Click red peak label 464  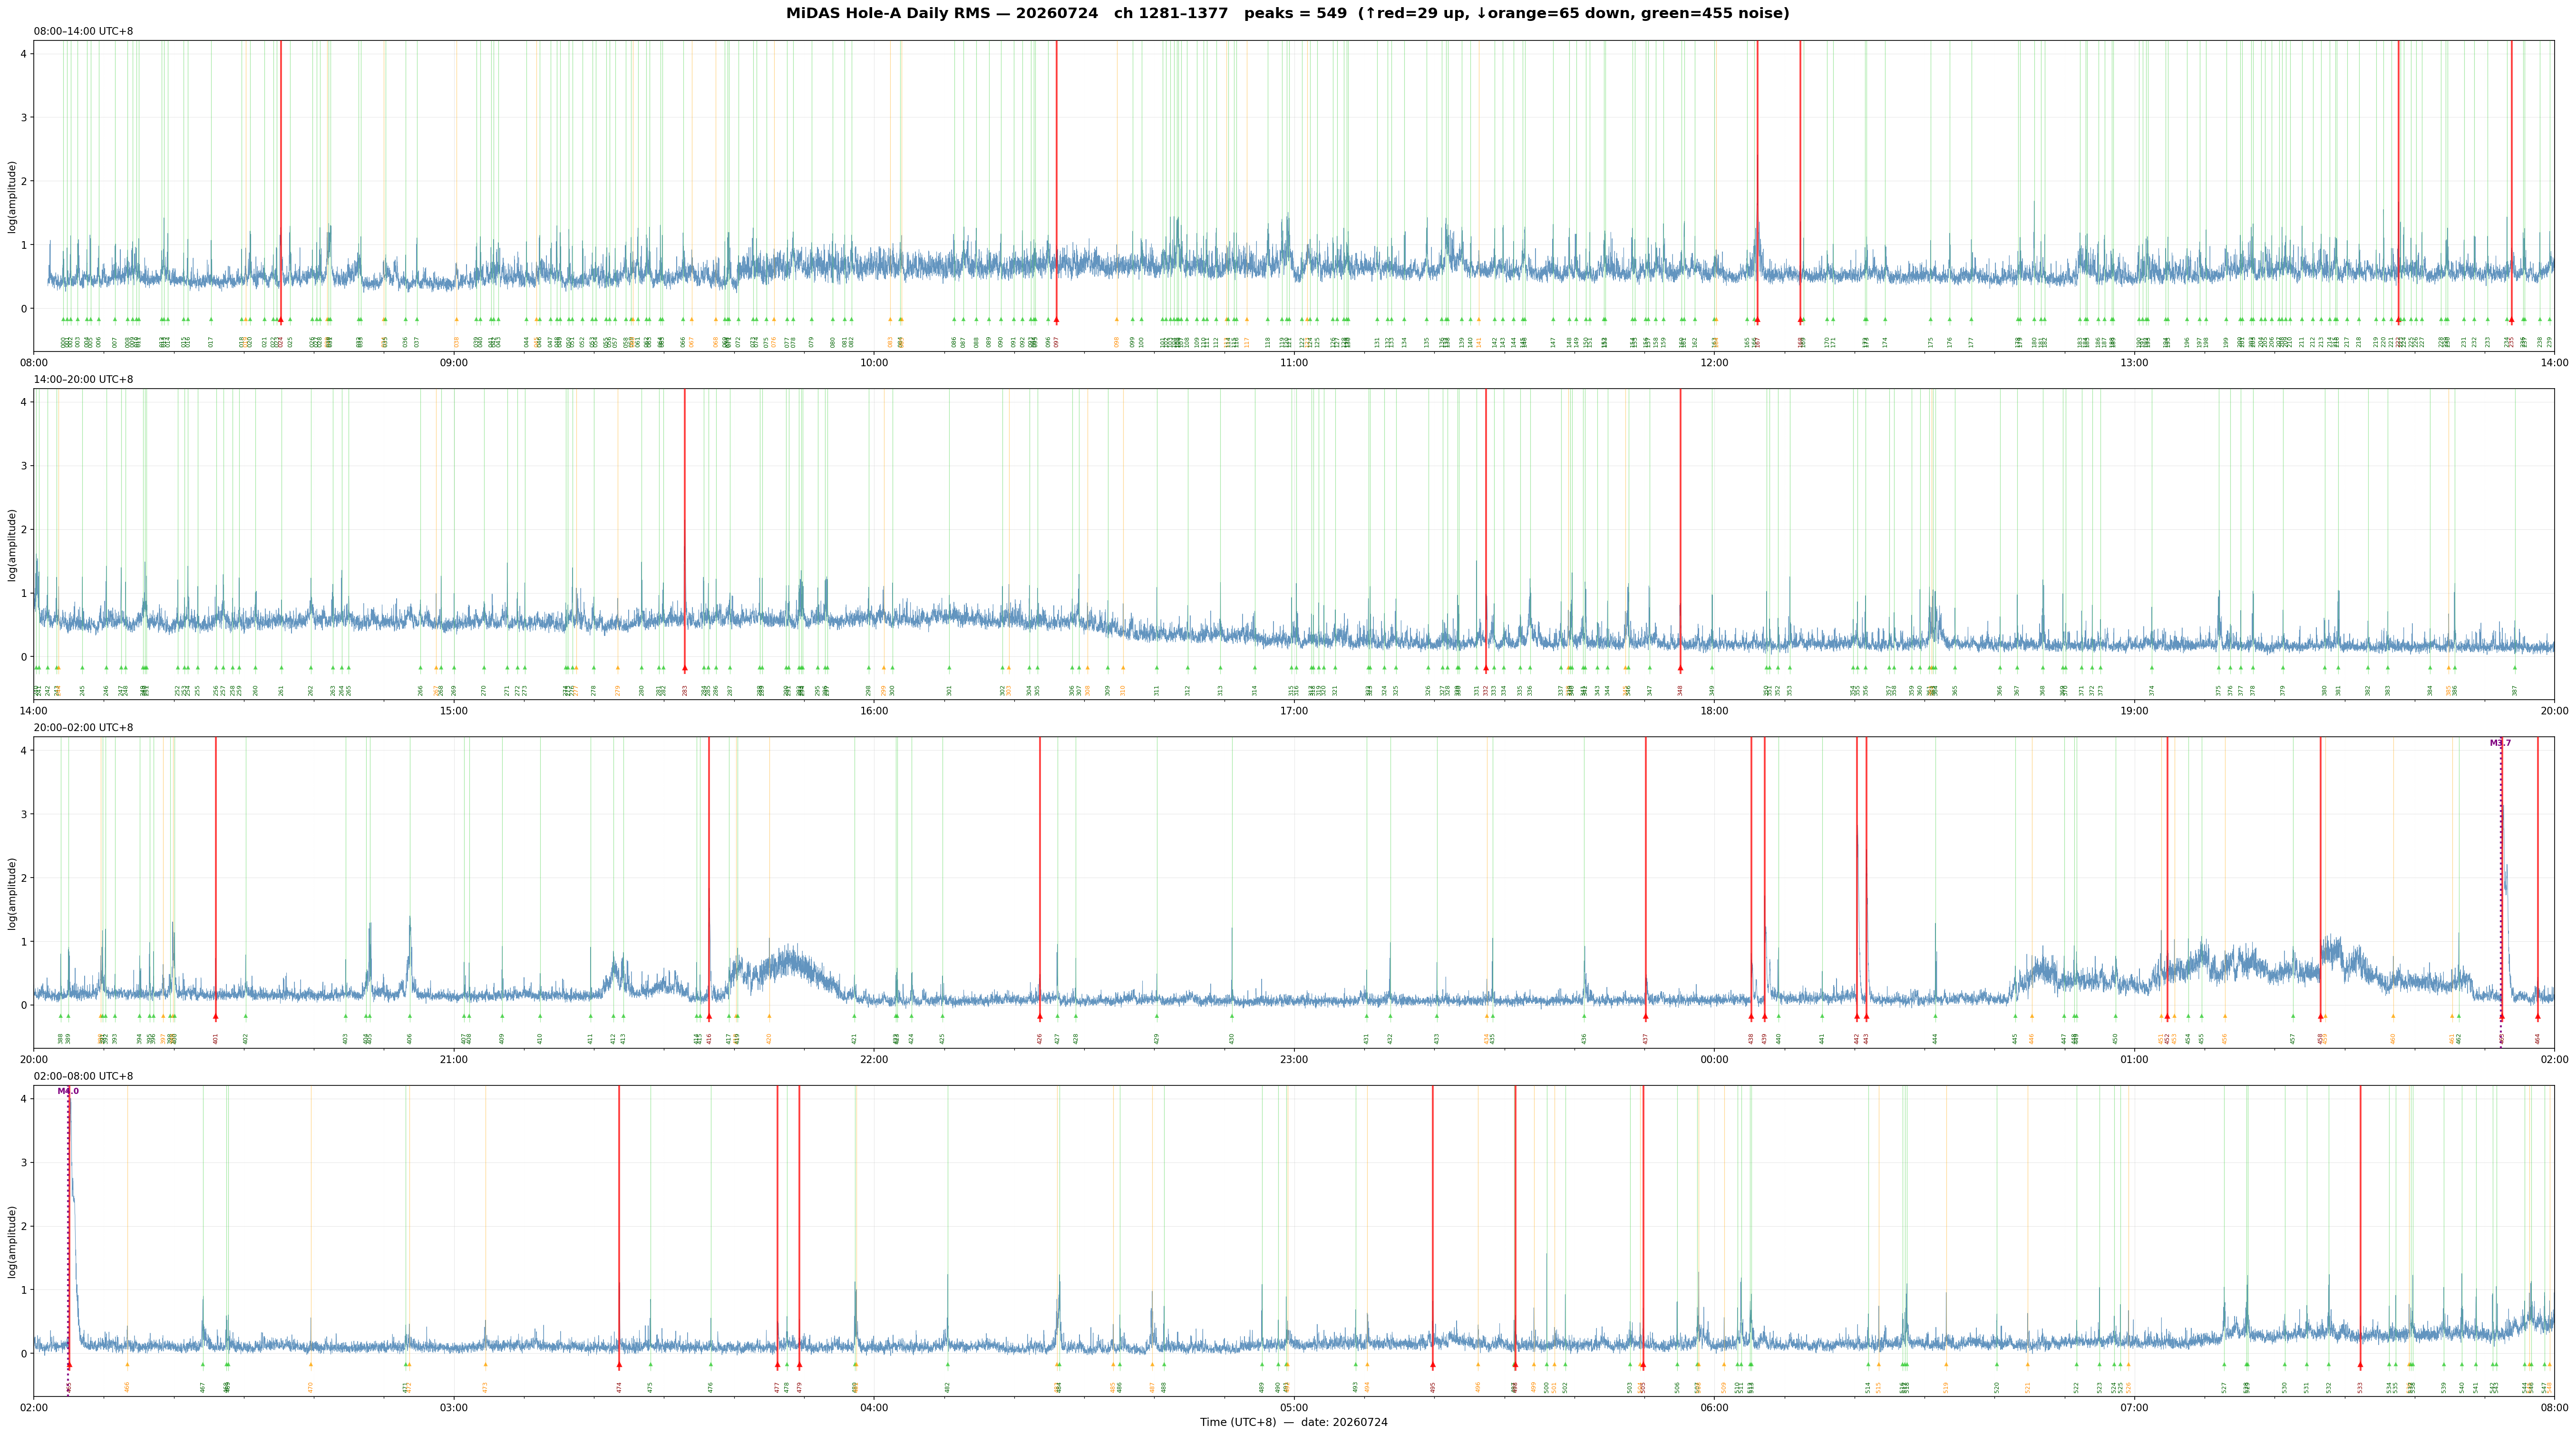[x=2538, y=1039]
